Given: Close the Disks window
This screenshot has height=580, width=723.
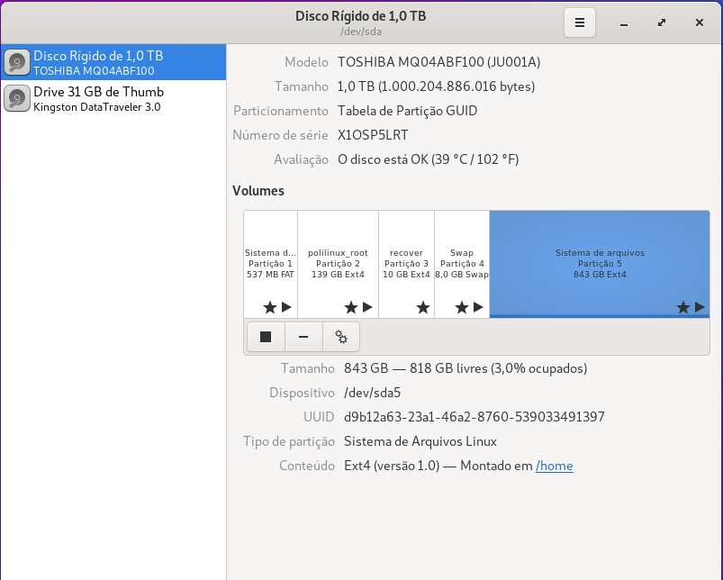Looking at the screenshot, I should [x=700, y=23].
